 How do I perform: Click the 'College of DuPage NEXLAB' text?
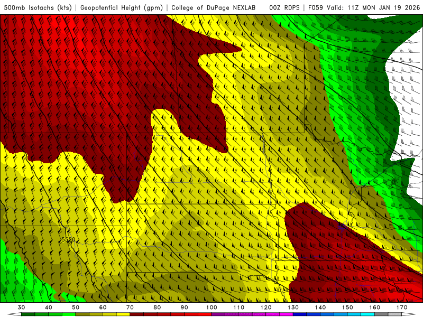pos(214,7)
